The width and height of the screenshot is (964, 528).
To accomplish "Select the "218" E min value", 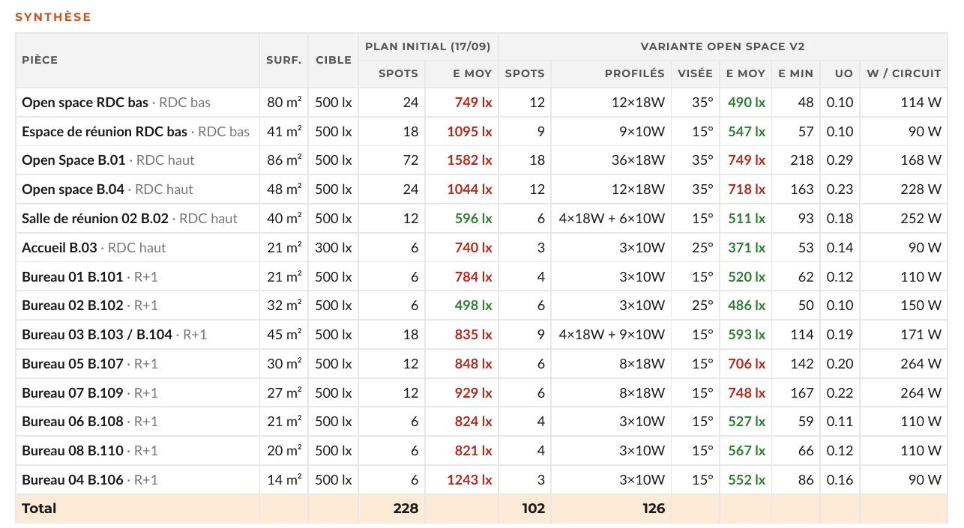I will click(x=802, y=160).
